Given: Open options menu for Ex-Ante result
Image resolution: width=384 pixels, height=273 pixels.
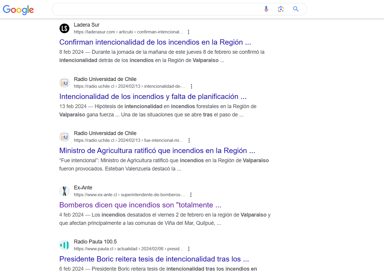Looking at the screenshot, I should tap(191, 195).
